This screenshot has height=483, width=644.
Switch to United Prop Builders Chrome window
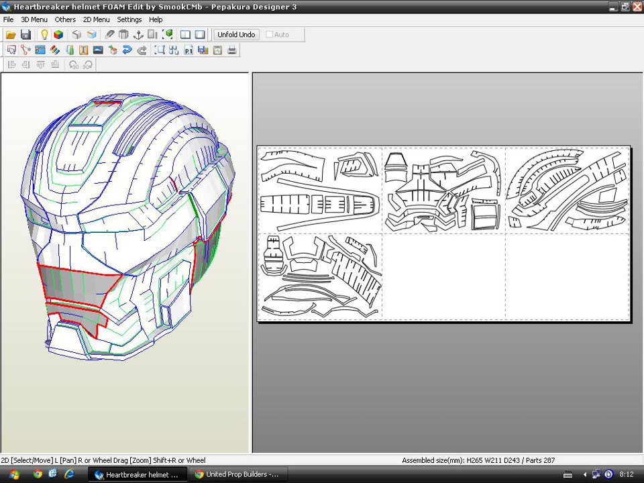pos(238,475)
